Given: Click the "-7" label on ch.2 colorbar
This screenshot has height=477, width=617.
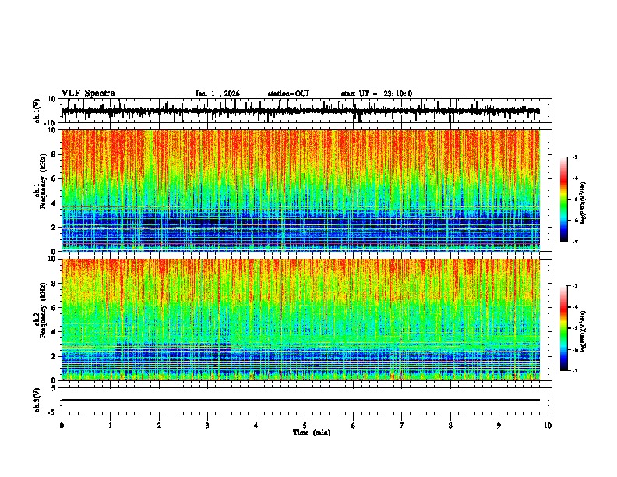Looking at the screenshot, I should [575, 370].
